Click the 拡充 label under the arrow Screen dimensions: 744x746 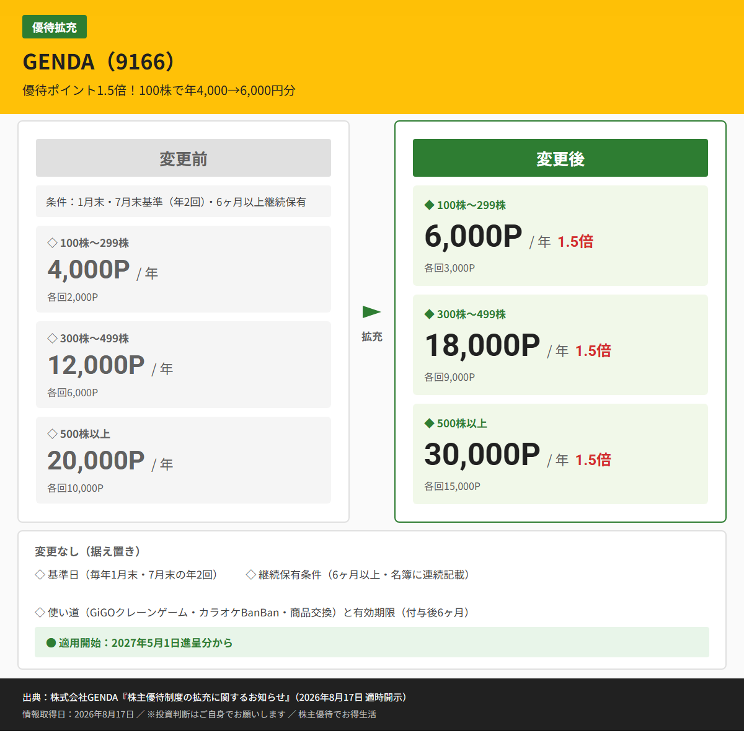click(372, 337)
